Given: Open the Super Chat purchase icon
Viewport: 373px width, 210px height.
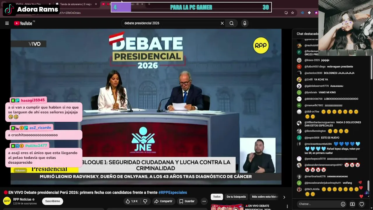Looking at the screenshot, I should tap(352, 204).
